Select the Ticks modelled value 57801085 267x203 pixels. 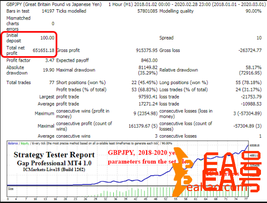coord(148,11)
